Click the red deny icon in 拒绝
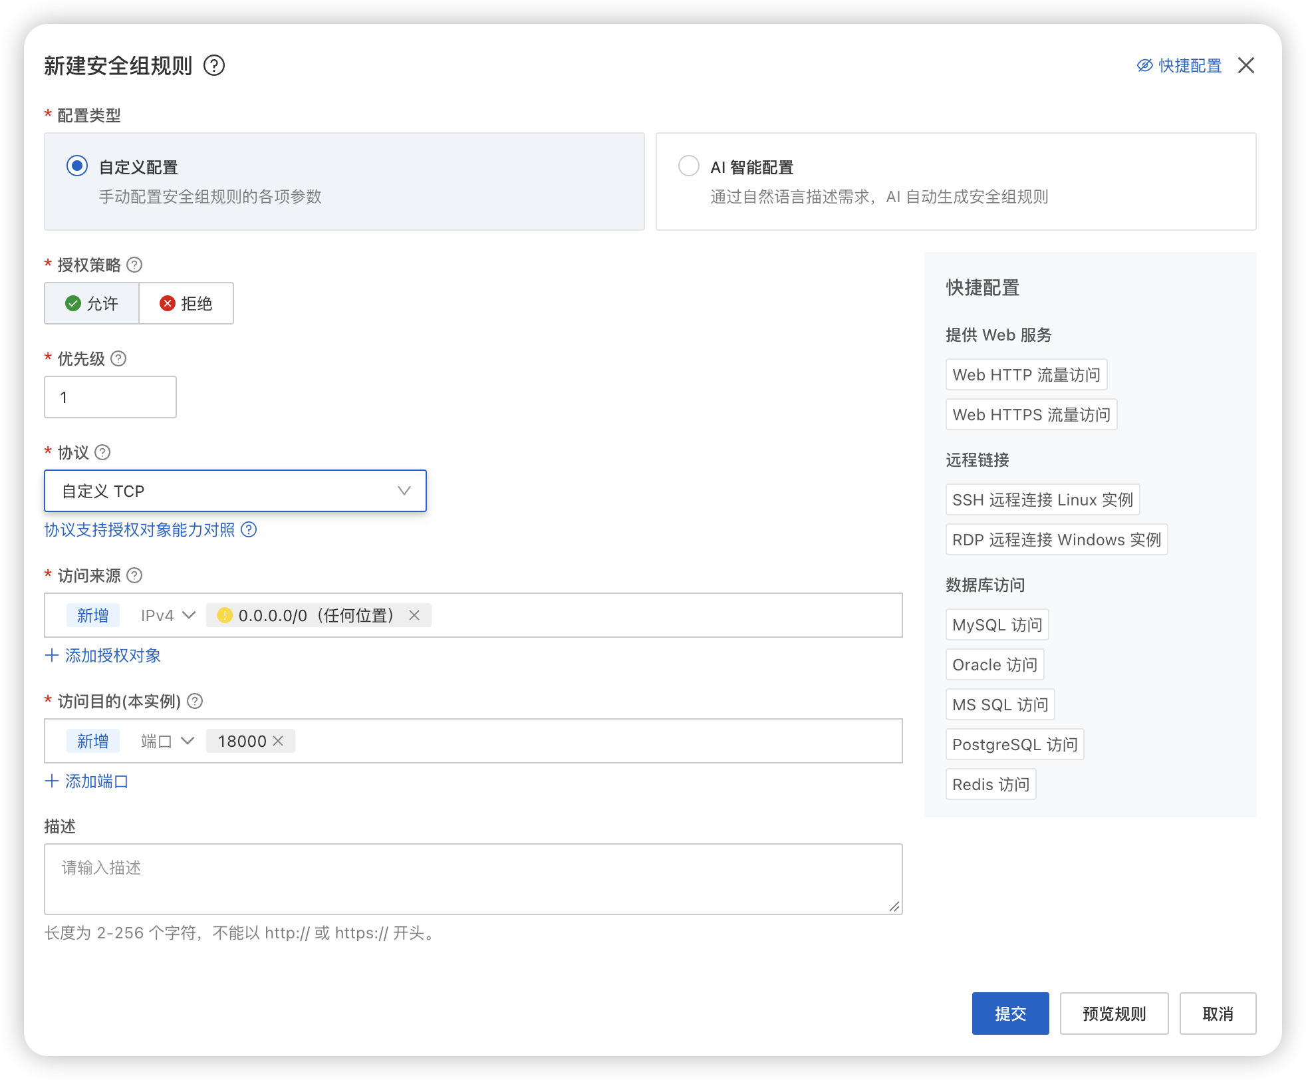1306x1080 pixels. (168, 304)
